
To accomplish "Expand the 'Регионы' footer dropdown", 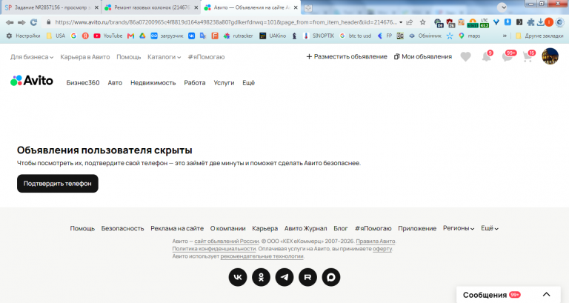I will pyautogui.click(x=459, y=228).
